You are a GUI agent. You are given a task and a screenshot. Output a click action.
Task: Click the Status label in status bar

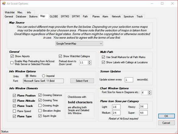[x=5, y=132]
